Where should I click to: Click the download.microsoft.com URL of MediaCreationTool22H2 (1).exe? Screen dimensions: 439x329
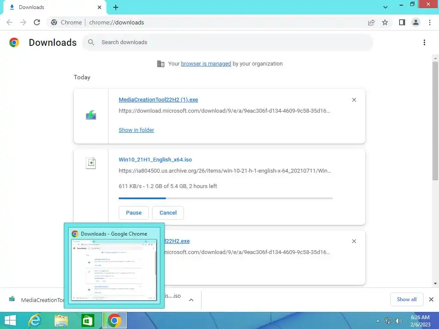pos(224,111)
